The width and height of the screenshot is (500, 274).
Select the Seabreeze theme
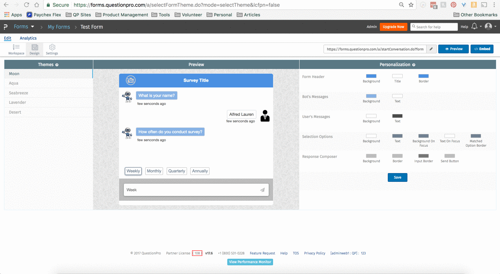[x=49, y=93]
